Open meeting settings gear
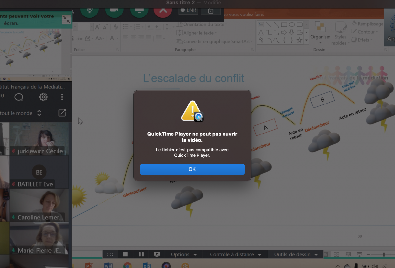The image size is (395, 268). click(x=43, y=97)
